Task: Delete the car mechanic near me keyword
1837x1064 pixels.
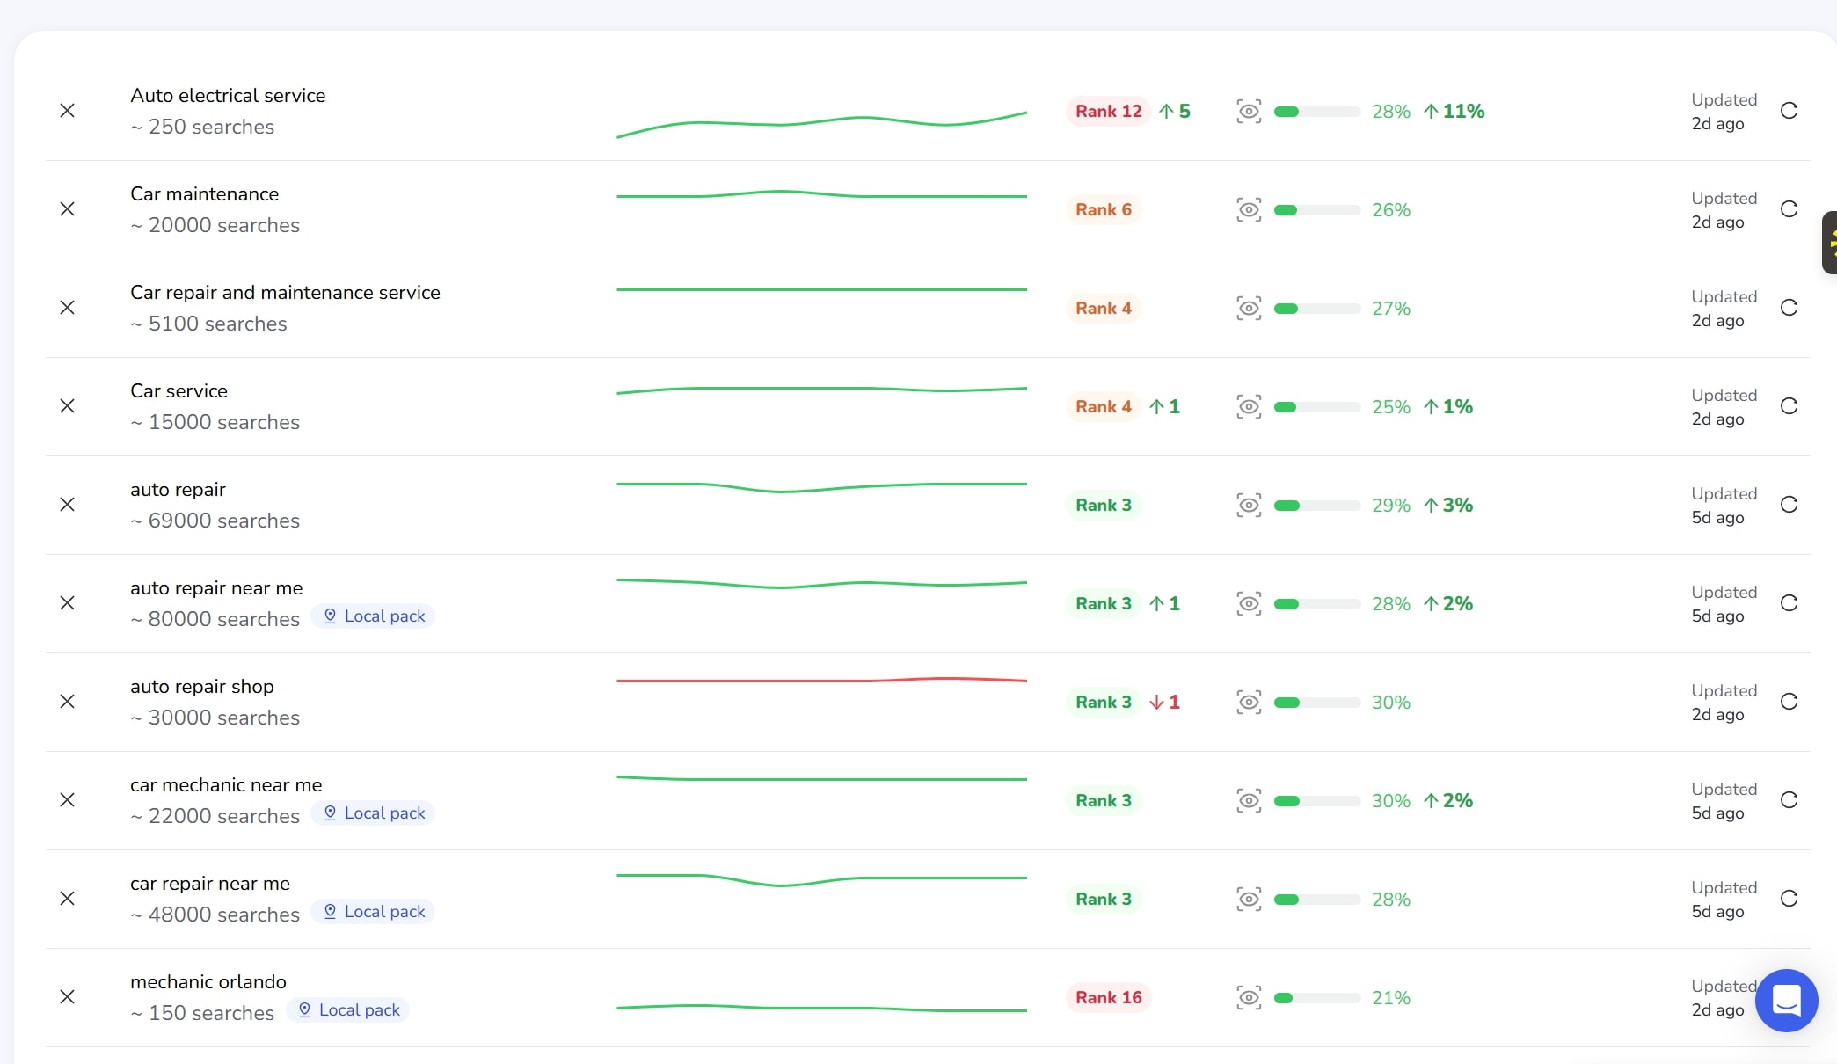Action: [x=67, y=800]
